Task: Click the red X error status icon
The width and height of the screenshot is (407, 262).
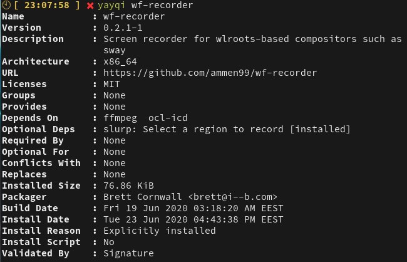Action: [90, 6]
